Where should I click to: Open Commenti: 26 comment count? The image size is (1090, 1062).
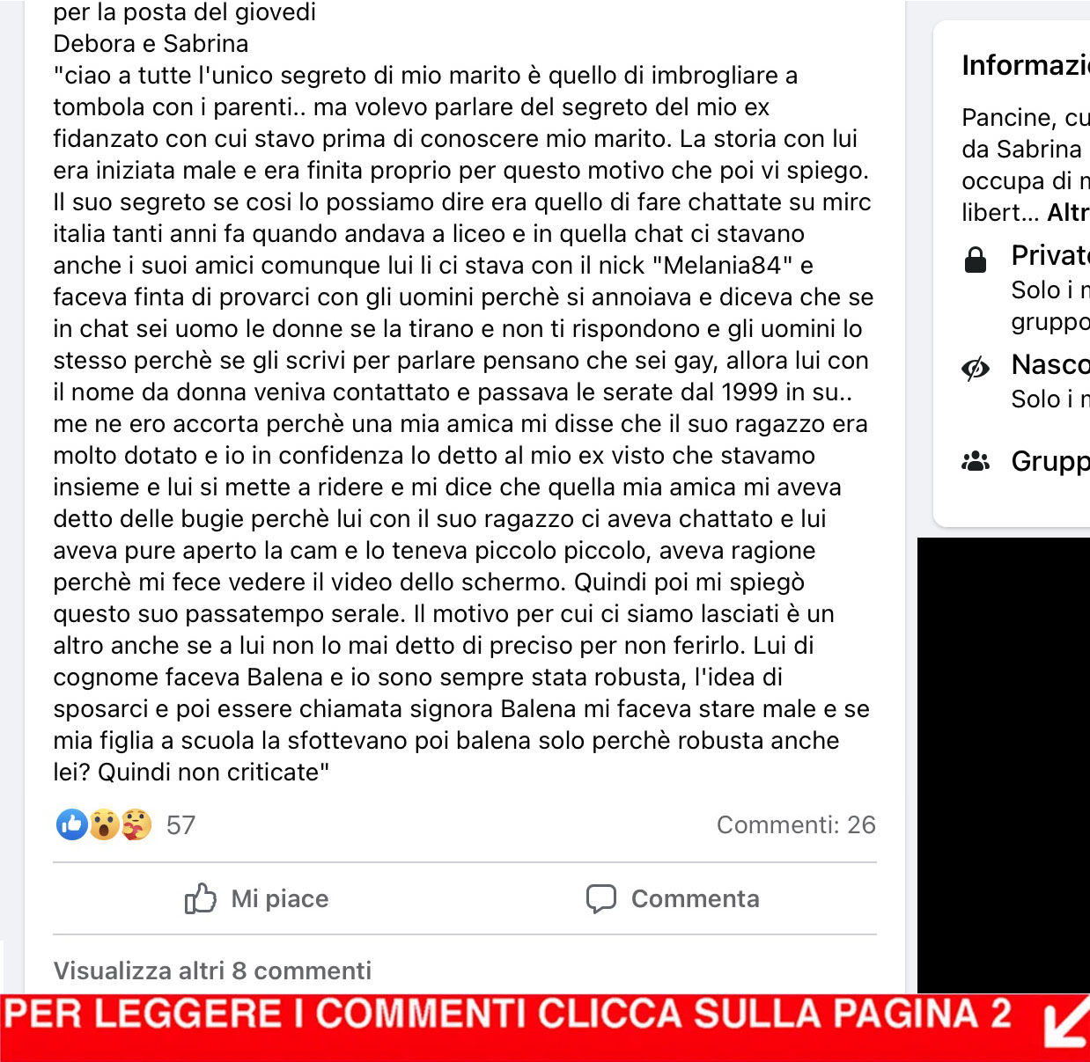point(796,824)
